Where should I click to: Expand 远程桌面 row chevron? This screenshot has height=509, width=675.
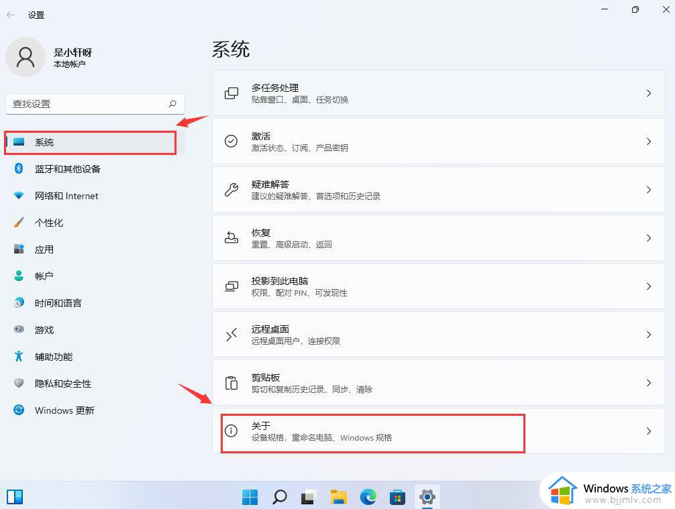pyautogui.click(x=649, y=335)
